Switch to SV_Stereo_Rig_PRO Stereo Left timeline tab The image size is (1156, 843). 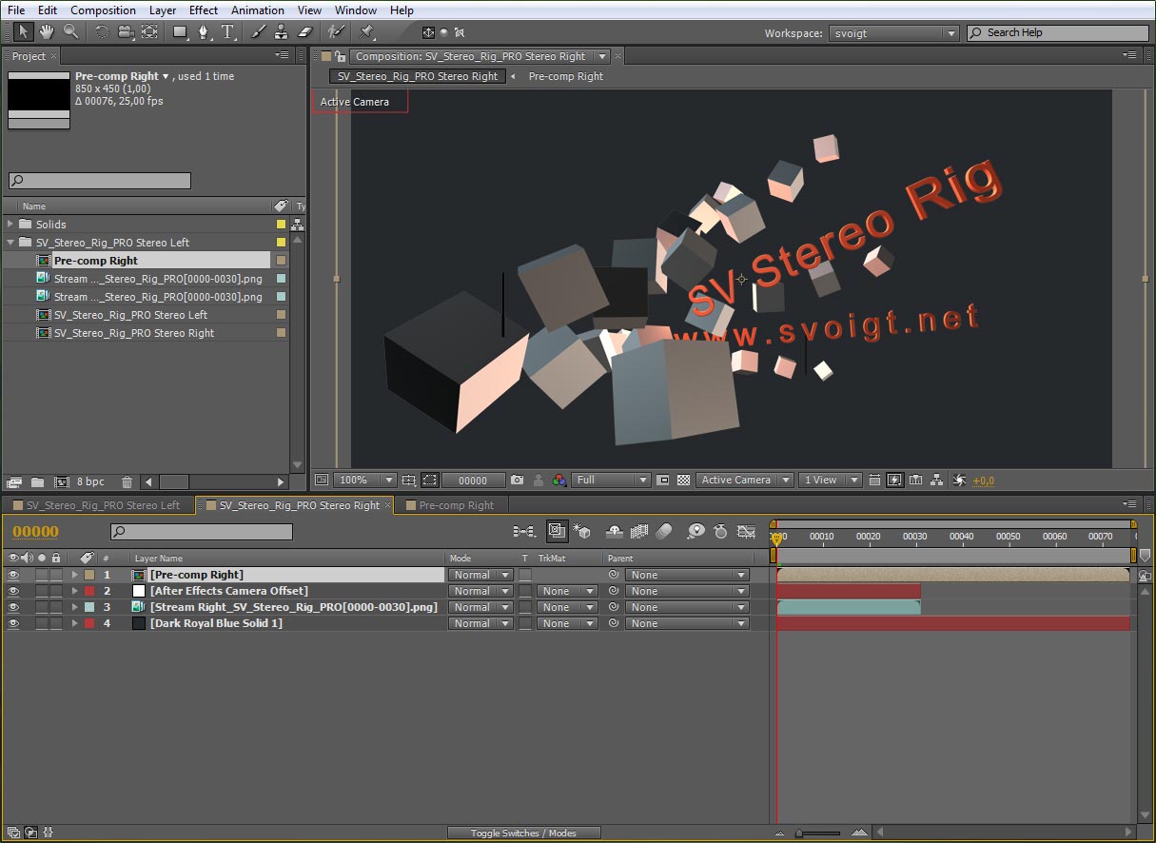[x=102, y=505]
